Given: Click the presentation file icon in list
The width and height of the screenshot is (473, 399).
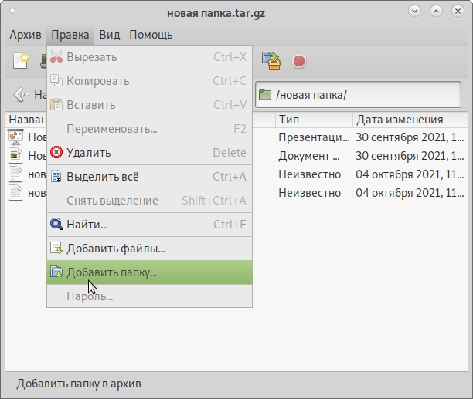Looking at the screenshot, I should coord(15,137).
